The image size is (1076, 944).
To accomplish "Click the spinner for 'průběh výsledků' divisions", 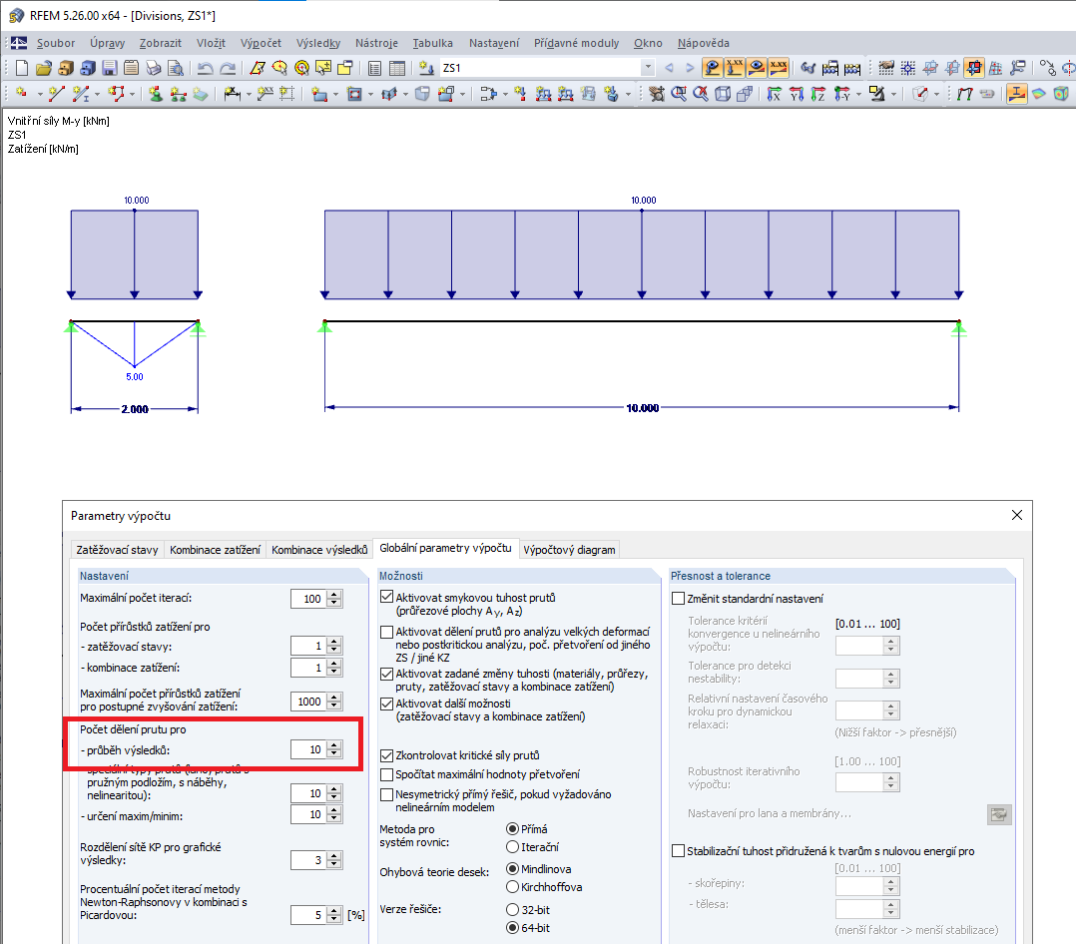I will (334, 749).
